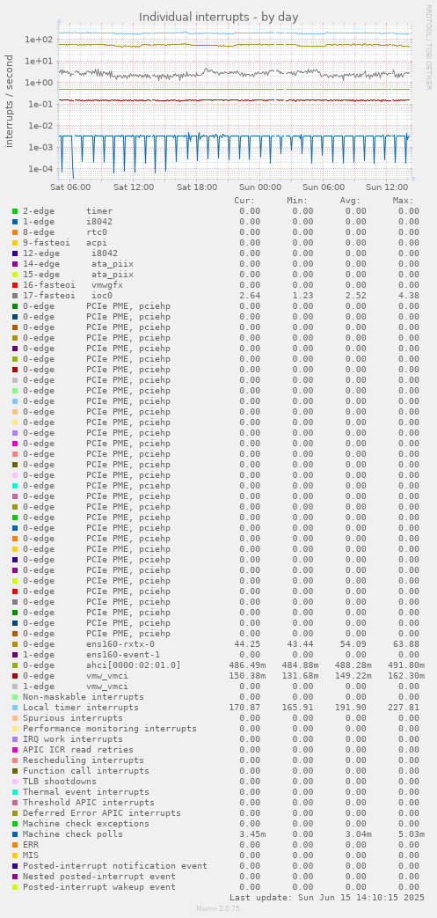This screenshot has width=437, height=918.
Task: Click the graph title Individual interrupts - by day
Action: [218, 17]
